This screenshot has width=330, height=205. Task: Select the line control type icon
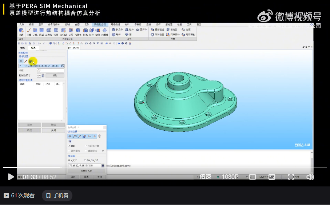click(26, 61)
